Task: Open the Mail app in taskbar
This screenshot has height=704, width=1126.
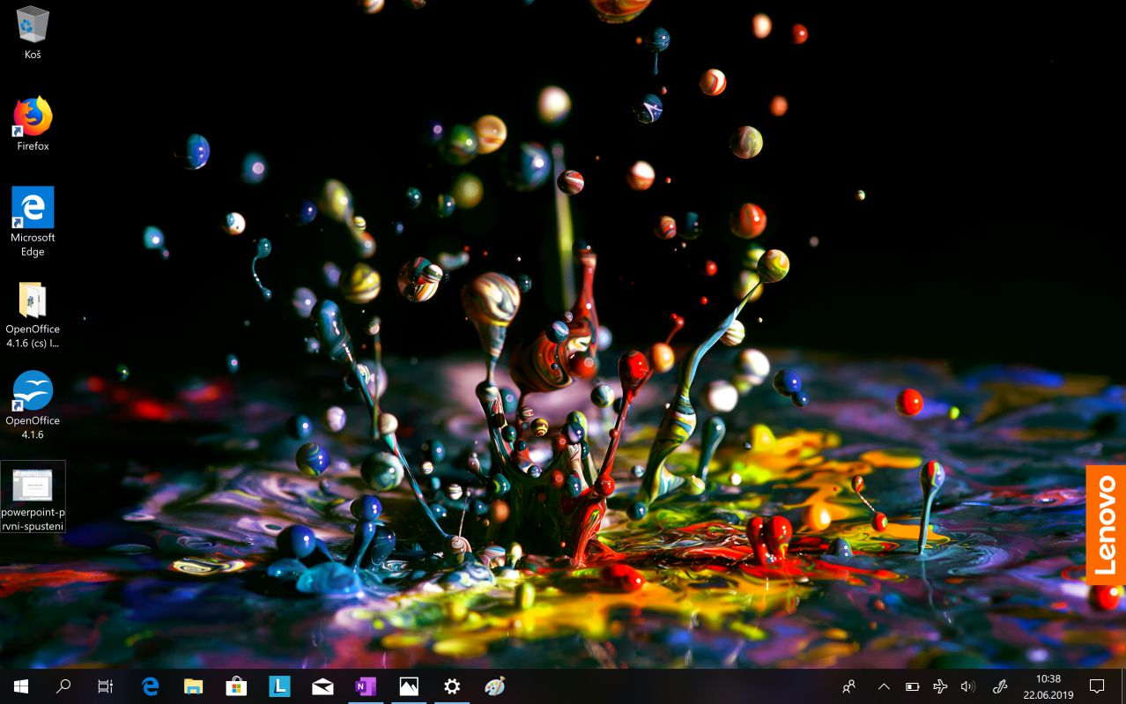Action: coord(322,686)
